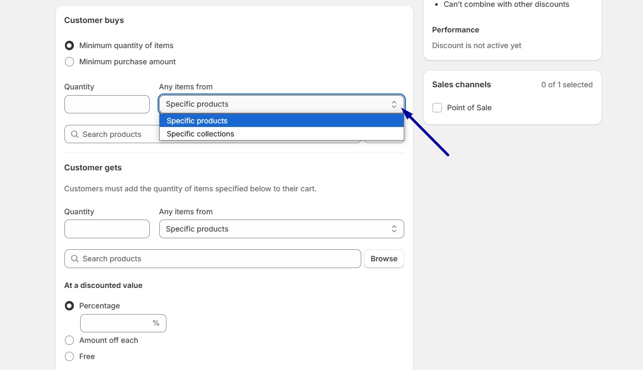Screen dimensions: 643x370
Task: Click the Customer buys Quantity field
Action: (x=107, y=104)
